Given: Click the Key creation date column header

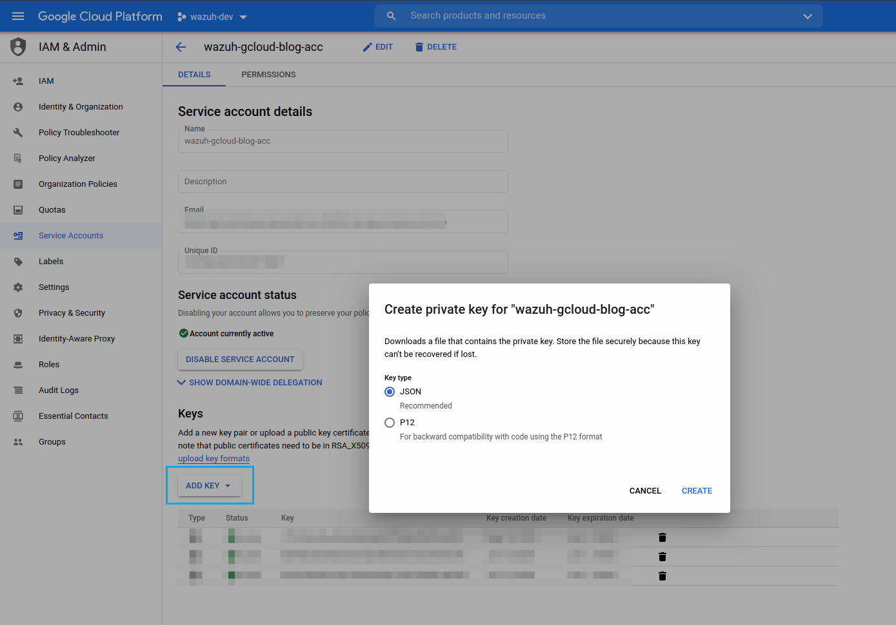Looking at the screenshot, I should click(516, 518).
